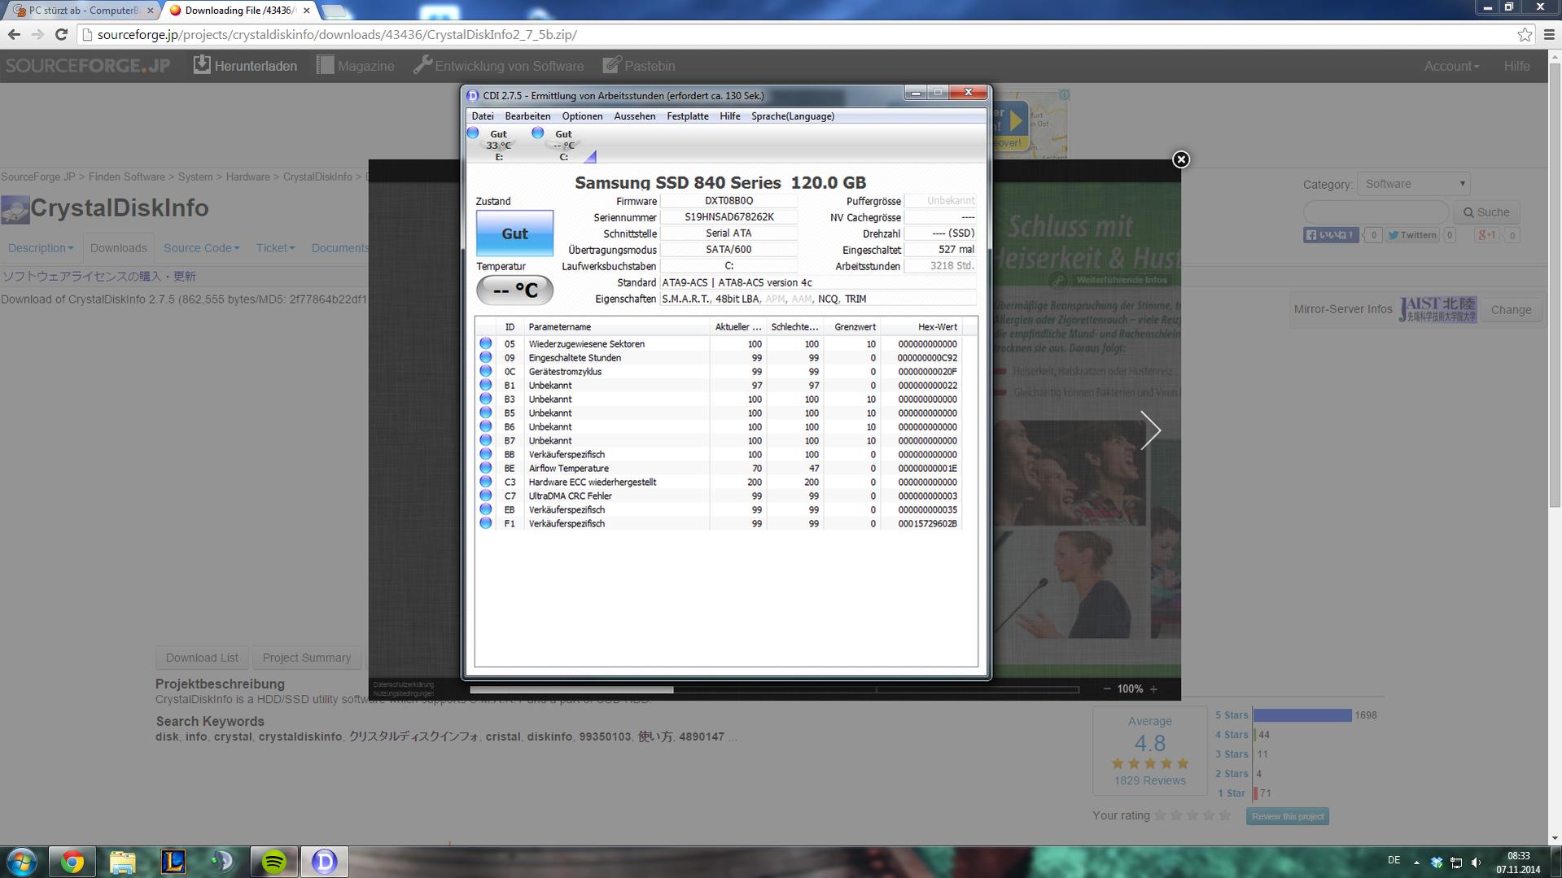Image resolution: width=1562 pixels, height=878 pixels.
Task: Click status orb for Airflow Temperature row
Action: (486, 469)
